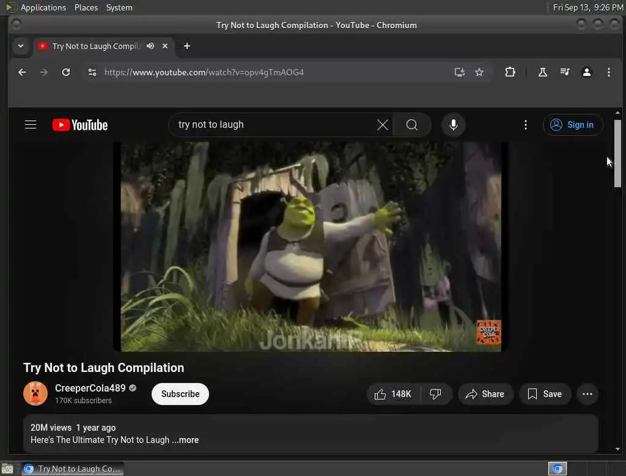
Task: Open a new tab with plus
Action: 187,46
